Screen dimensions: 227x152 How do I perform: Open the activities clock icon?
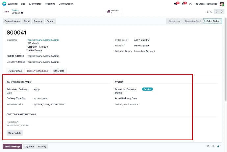point(184,4)
